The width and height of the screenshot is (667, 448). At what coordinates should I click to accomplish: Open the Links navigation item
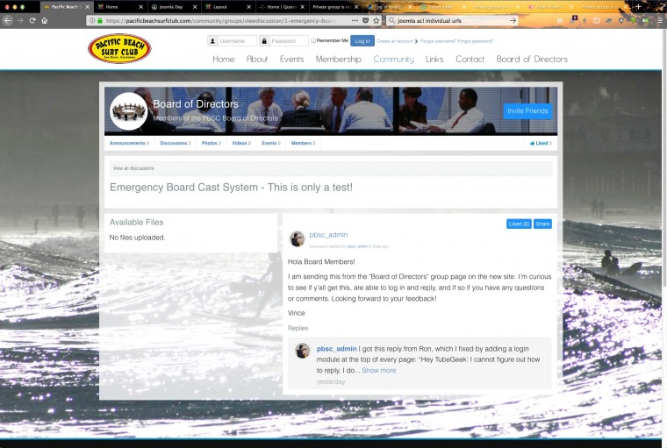(x=434, y=59)
